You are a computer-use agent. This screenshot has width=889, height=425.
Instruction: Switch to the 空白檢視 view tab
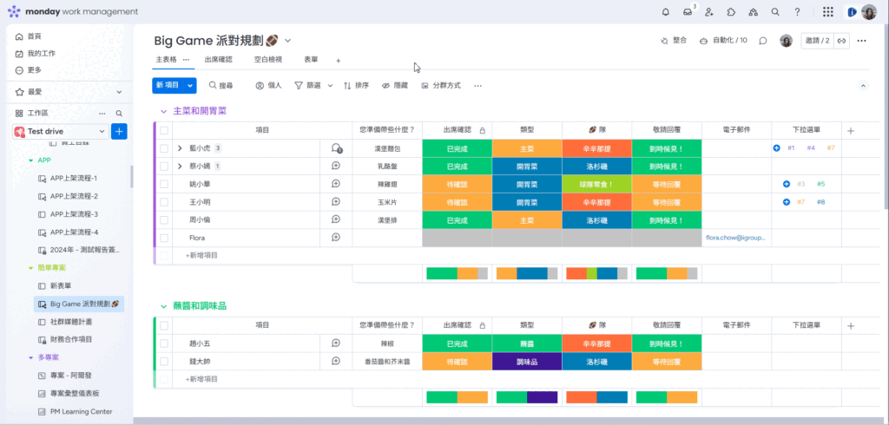[x=268, y=60]
